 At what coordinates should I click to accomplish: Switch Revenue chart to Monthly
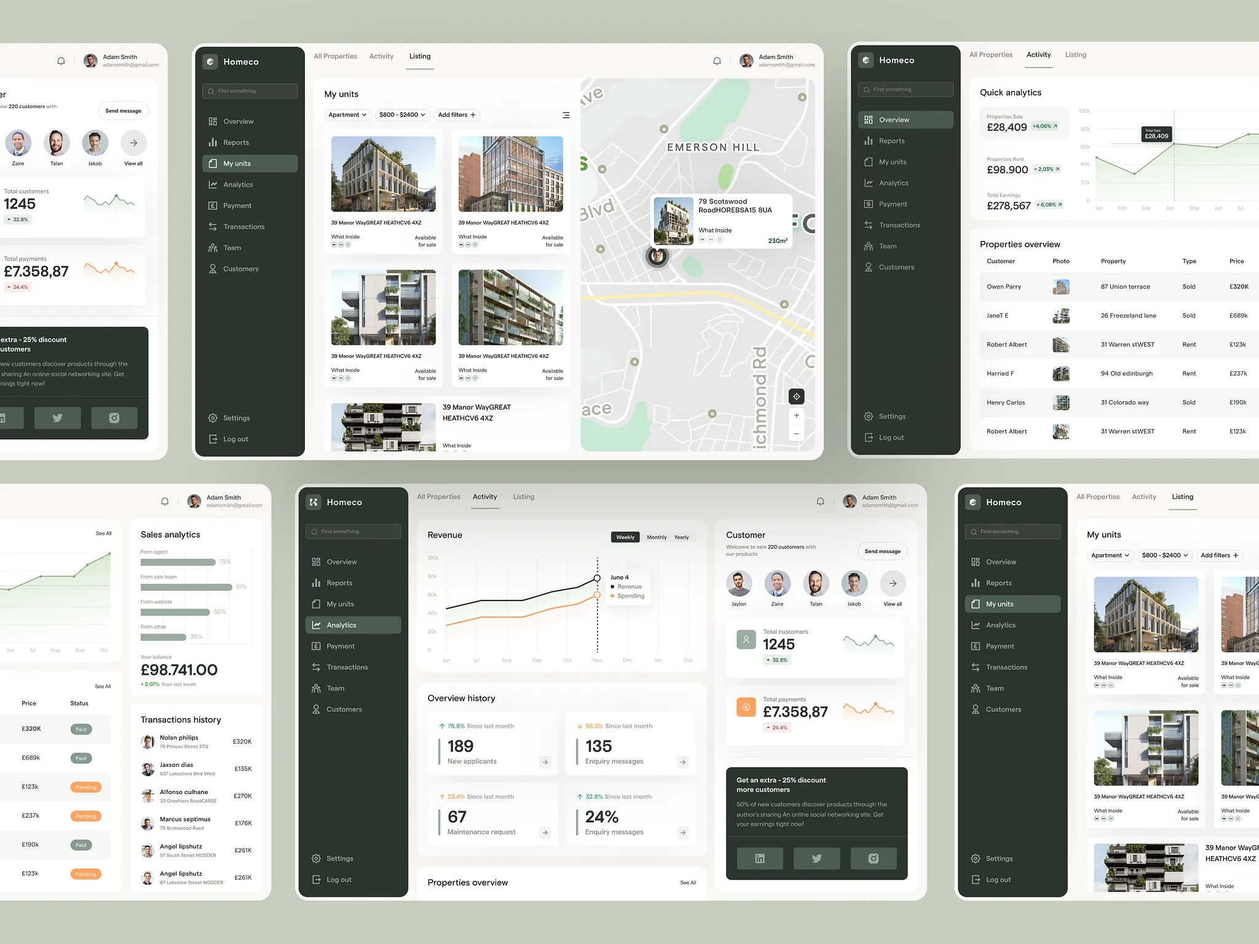click(x=656, y=537)
